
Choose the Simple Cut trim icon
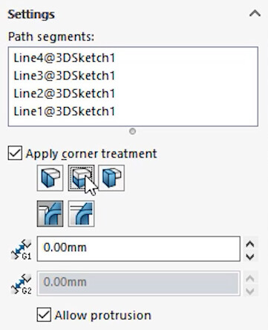(x=50, y=213)
